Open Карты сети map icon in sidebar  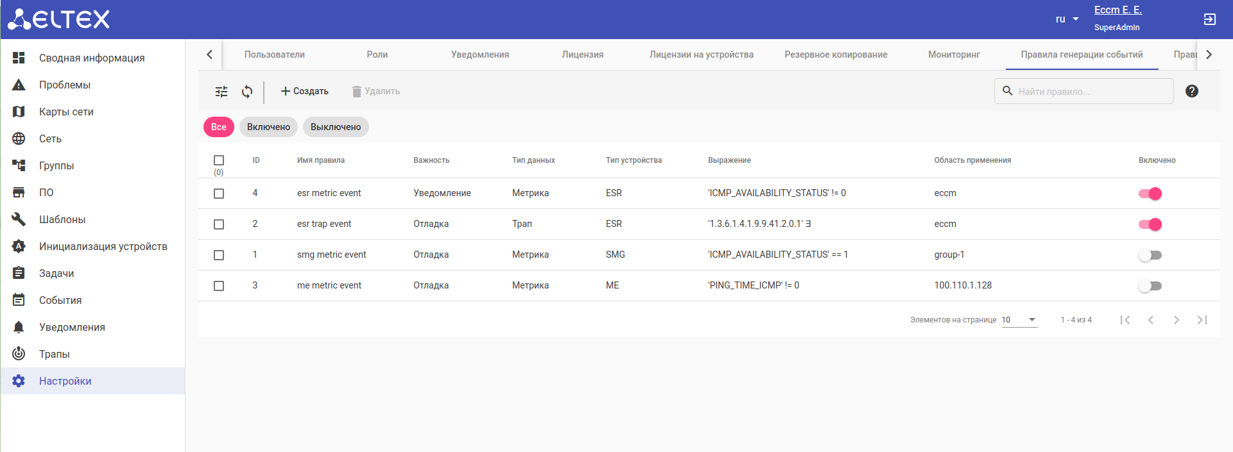click(x=19, y=112)
